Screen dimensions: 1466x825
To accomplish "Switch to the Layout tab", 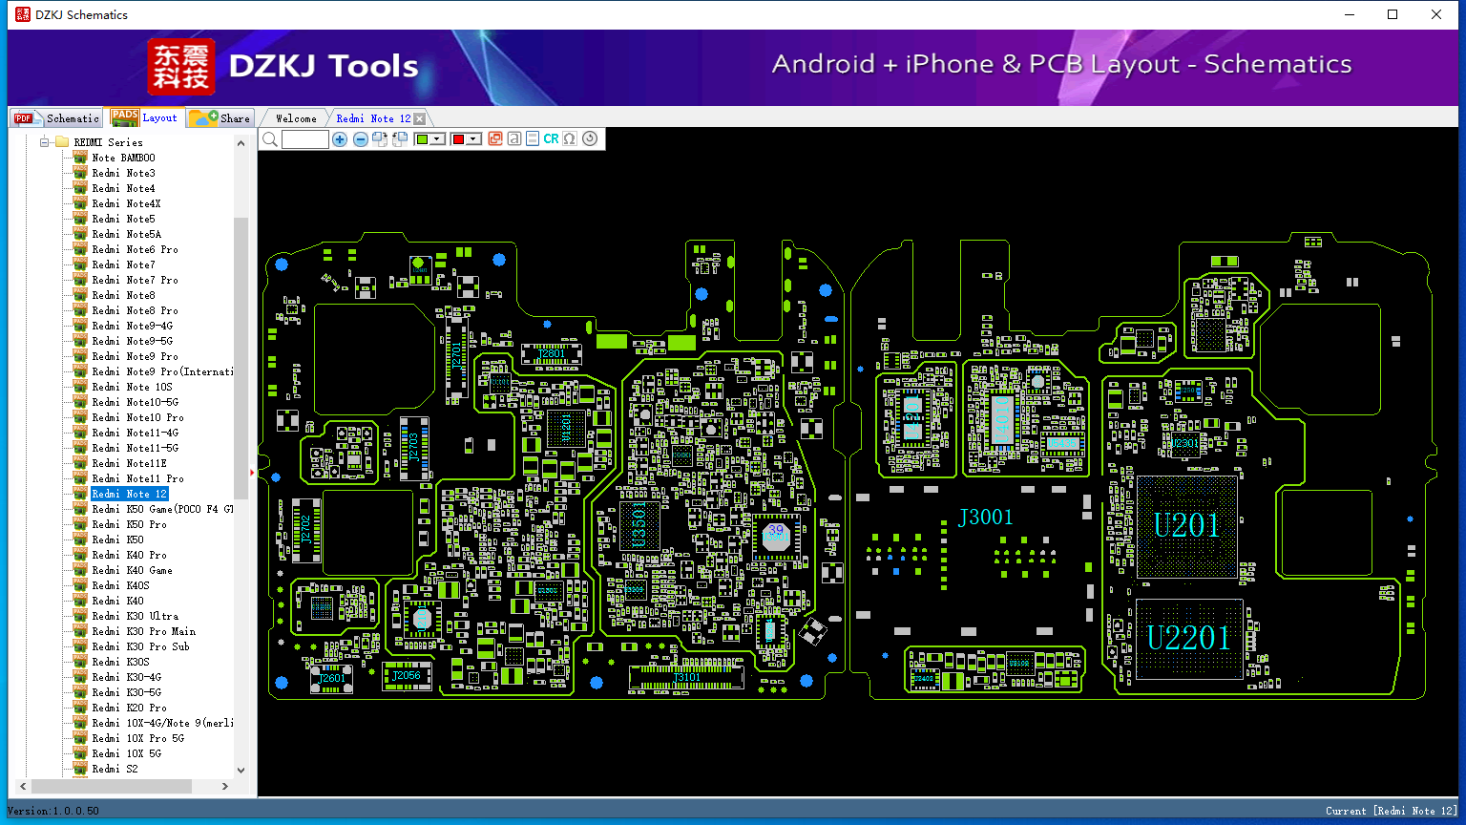I will tap(144, 117).
